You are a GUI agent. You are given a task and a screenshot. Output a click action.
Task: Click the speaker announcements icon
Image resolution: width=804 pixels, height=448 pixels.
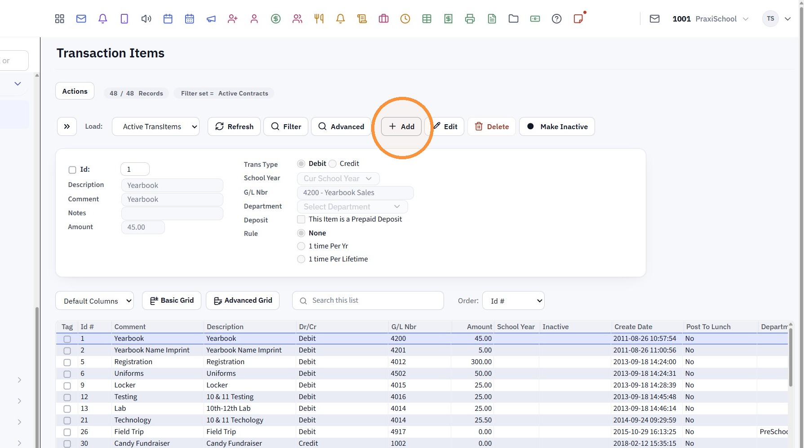[146, 19]
